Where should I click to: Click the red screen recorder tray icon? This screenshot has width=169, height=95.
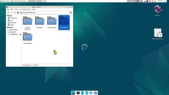click(147, 1)
